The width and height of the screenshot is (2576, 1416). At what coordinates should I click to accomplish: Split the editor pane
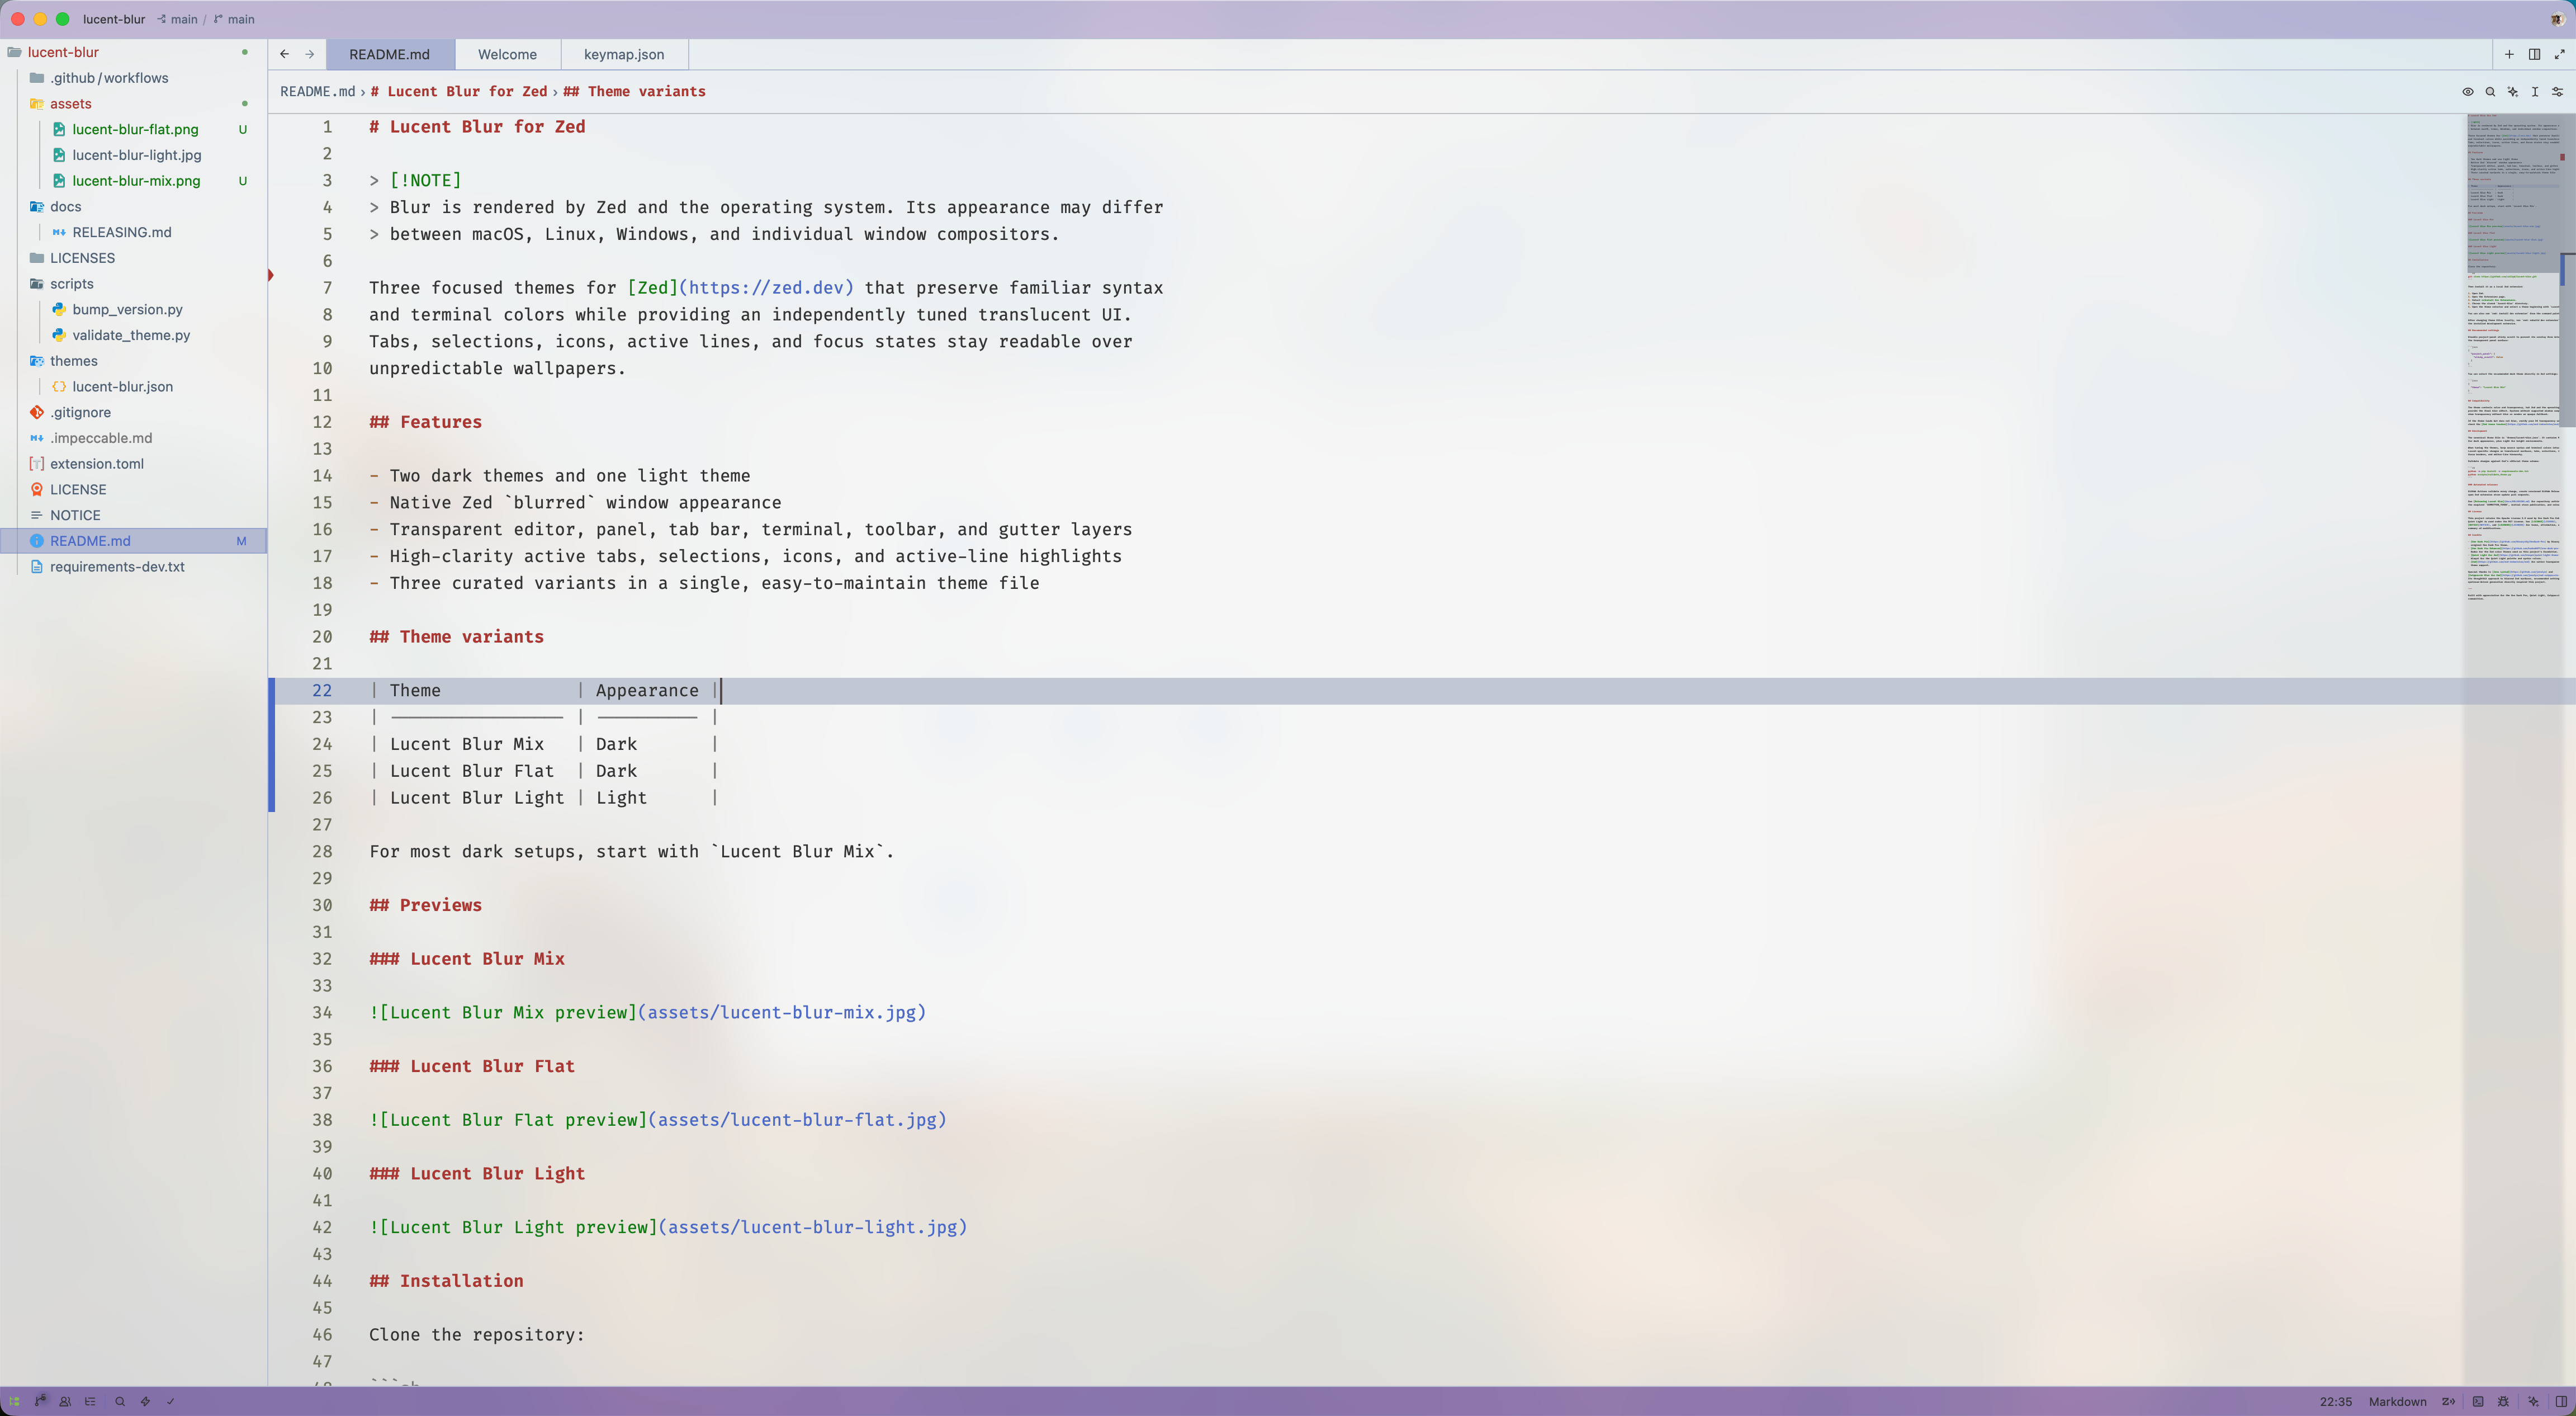pyautogui.click(x=2534, y=54)
